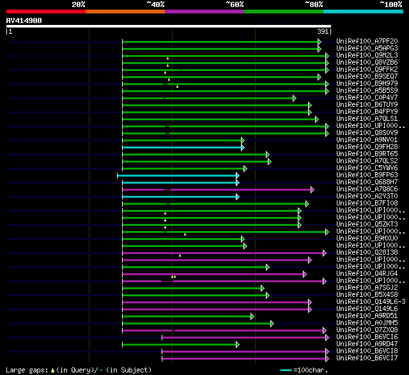Image resolution: width=409 pixels, height=375 pixels.
Task: Click the orange ~40% identity legend segment
Action: tap(125, 12)
